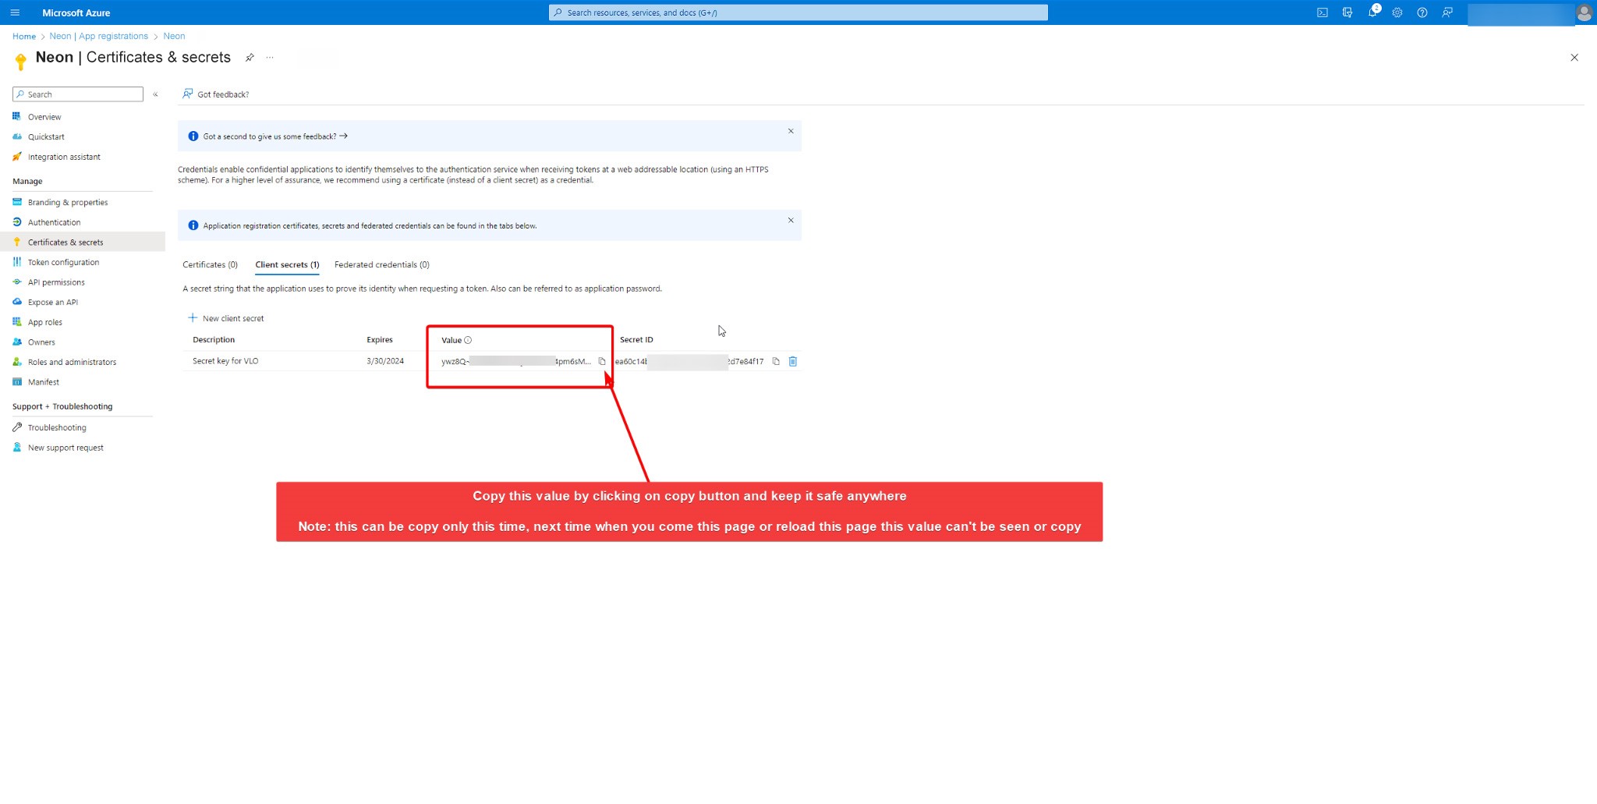The width and height of the screenshot is (1597, 804).
Task: Open the Azure portal hamburger menu
Action: [x=15, y=12]
